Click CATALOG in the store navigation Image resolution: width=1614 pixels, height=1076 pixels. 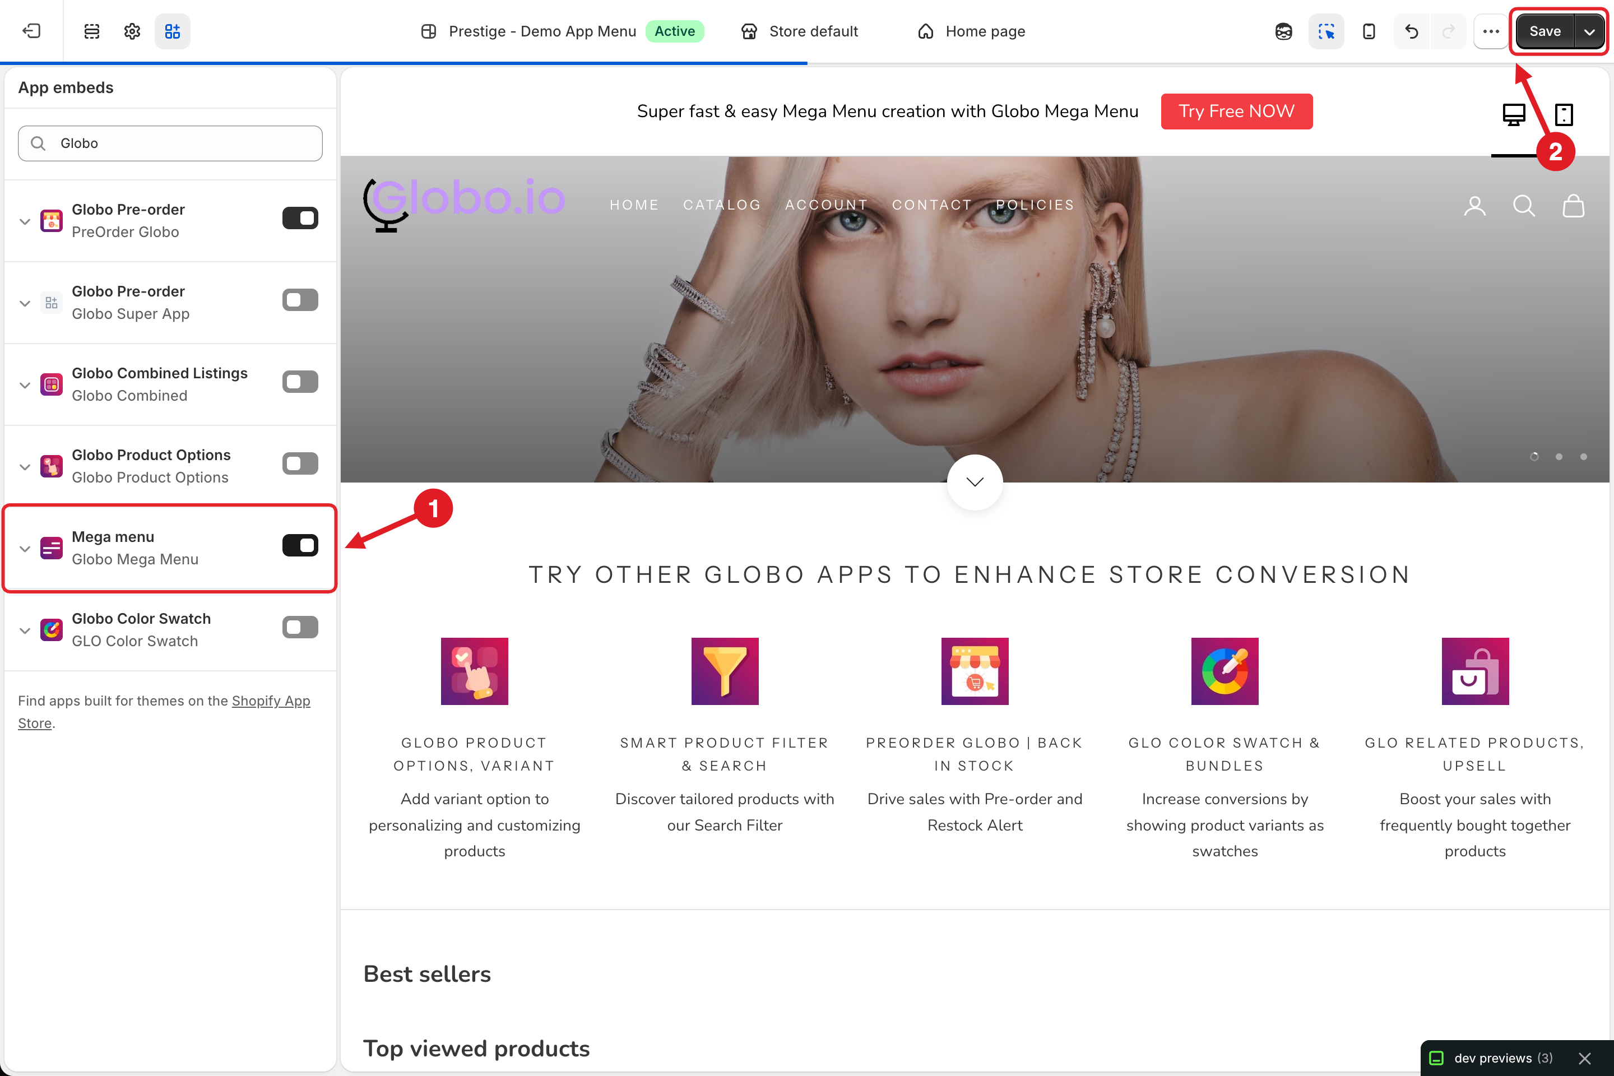click(x=722, y=205)
